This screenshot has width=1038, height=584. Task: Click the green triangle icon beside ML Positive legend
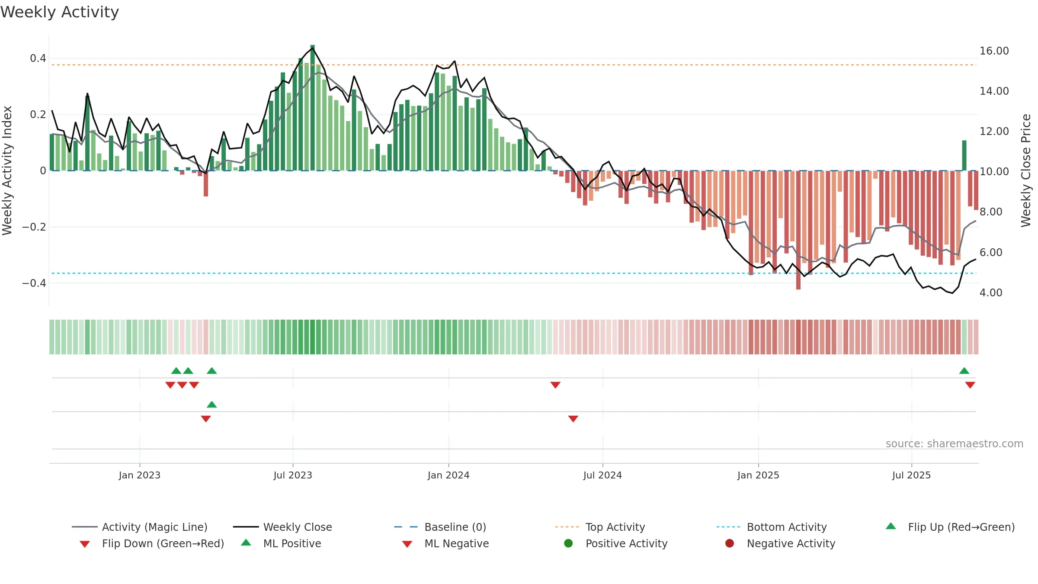click(x=246, y=542)
